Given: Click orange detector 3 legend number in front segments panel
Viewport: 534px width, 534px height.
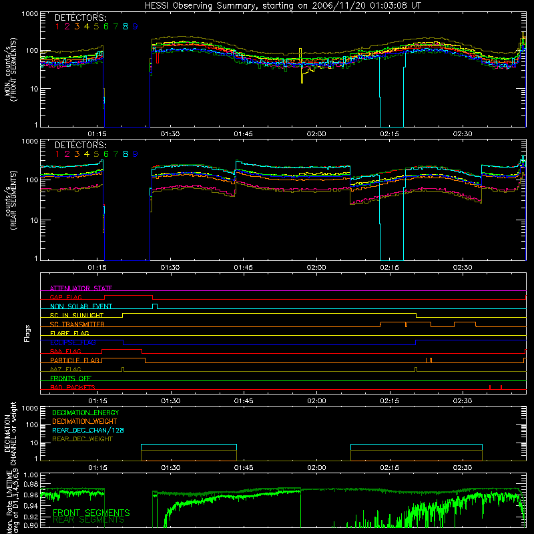Looking at the screenshot, I should 77,27.
